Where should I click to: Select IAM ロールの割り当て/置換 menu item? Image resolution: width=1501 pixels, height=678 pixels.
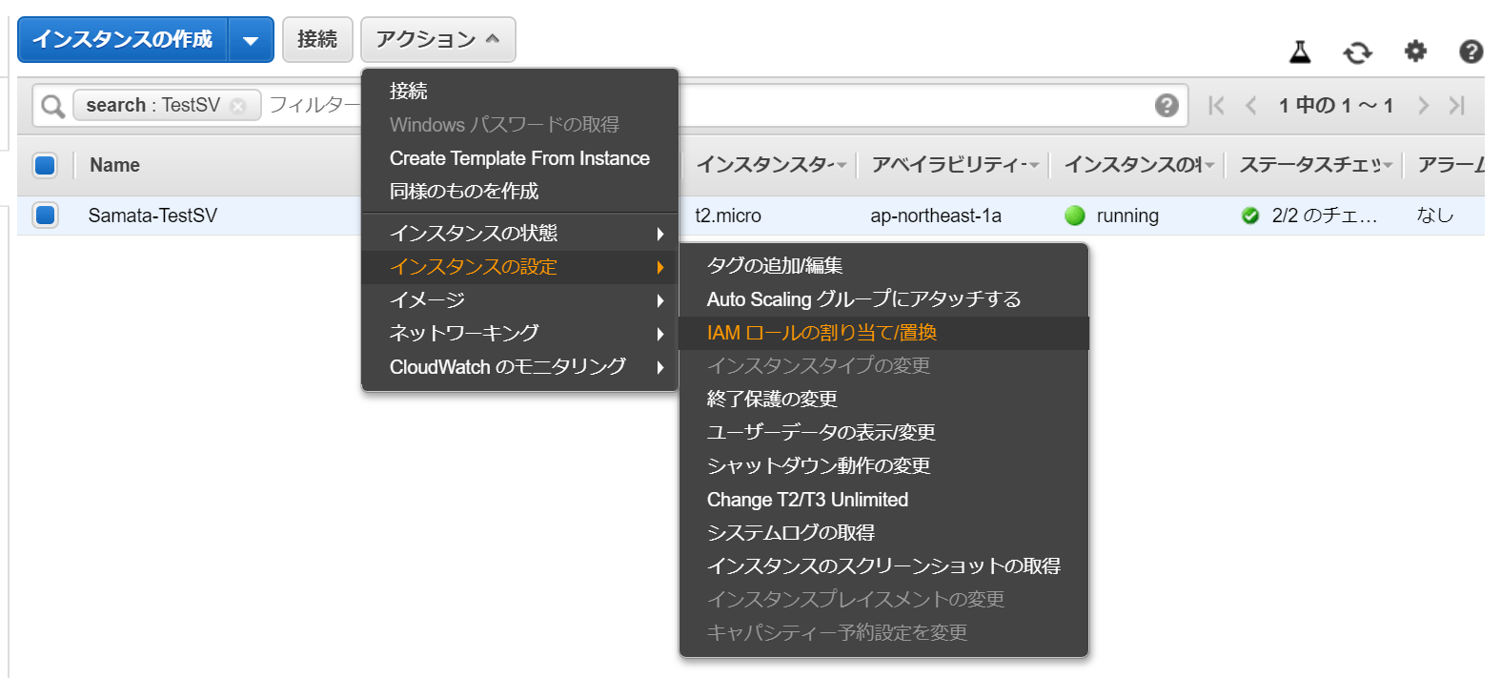pos(821,333)
